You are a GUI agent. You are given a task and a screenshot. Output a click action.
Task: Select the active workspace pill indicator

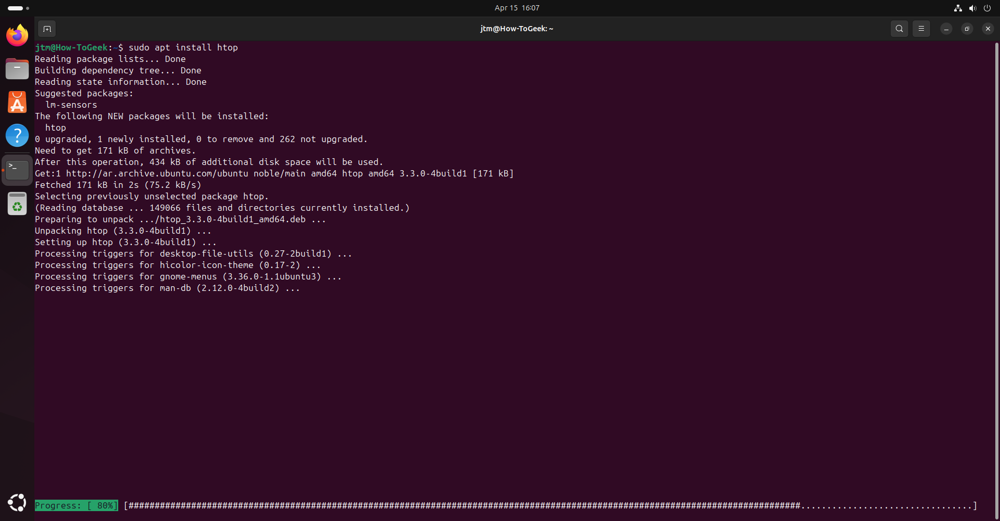point(15,8)
